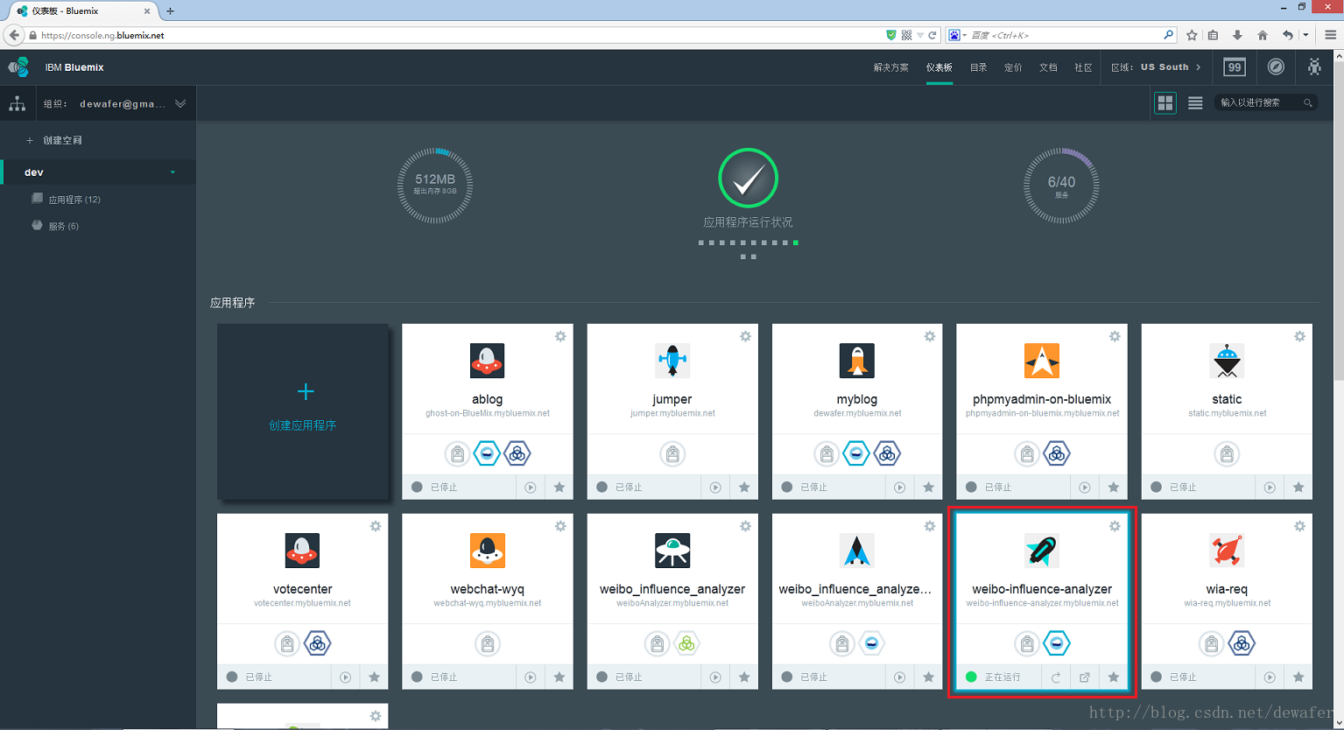This screenshot has width=1344, height=730.
Task: Open settings gear on votecenter card
Action: tap(376, 526)
